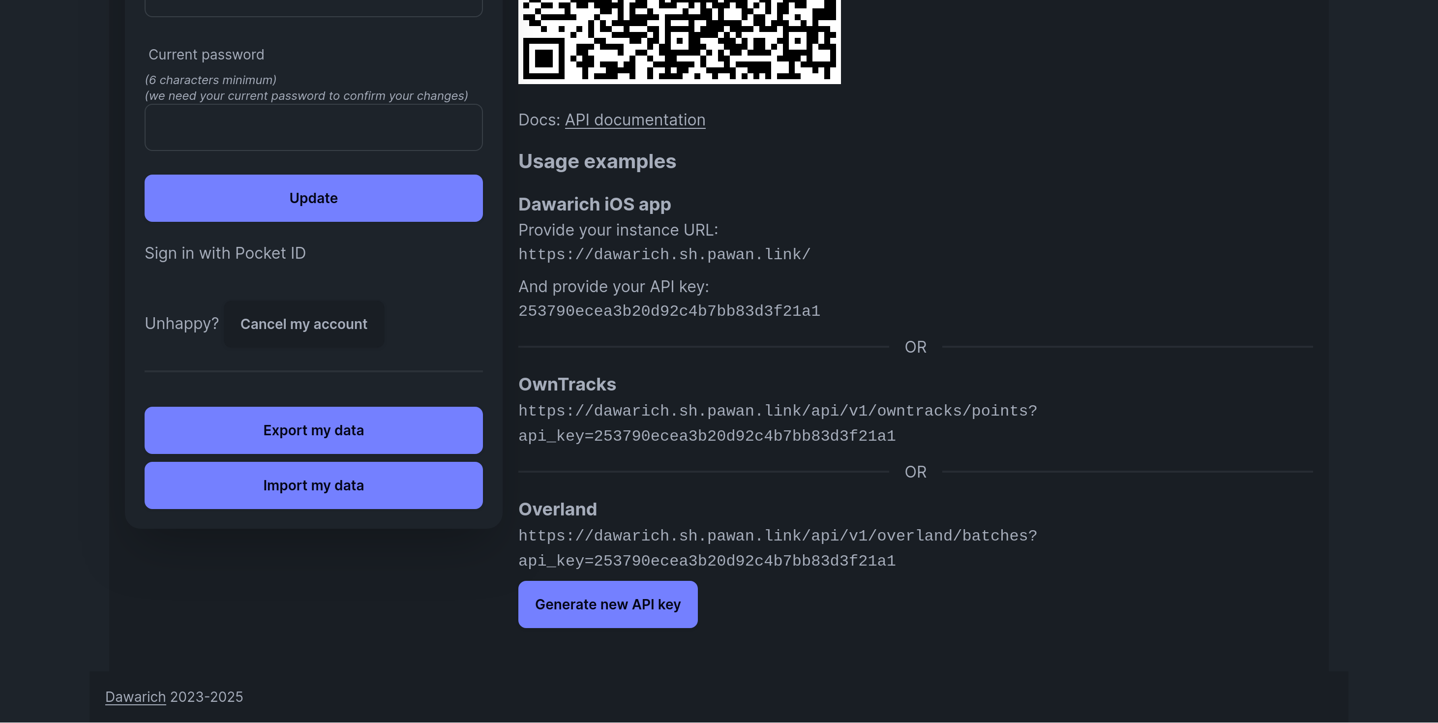Click the Update button
This screenshot has width=1438, height=723.
pyautogui.click(x=313, y=198)
